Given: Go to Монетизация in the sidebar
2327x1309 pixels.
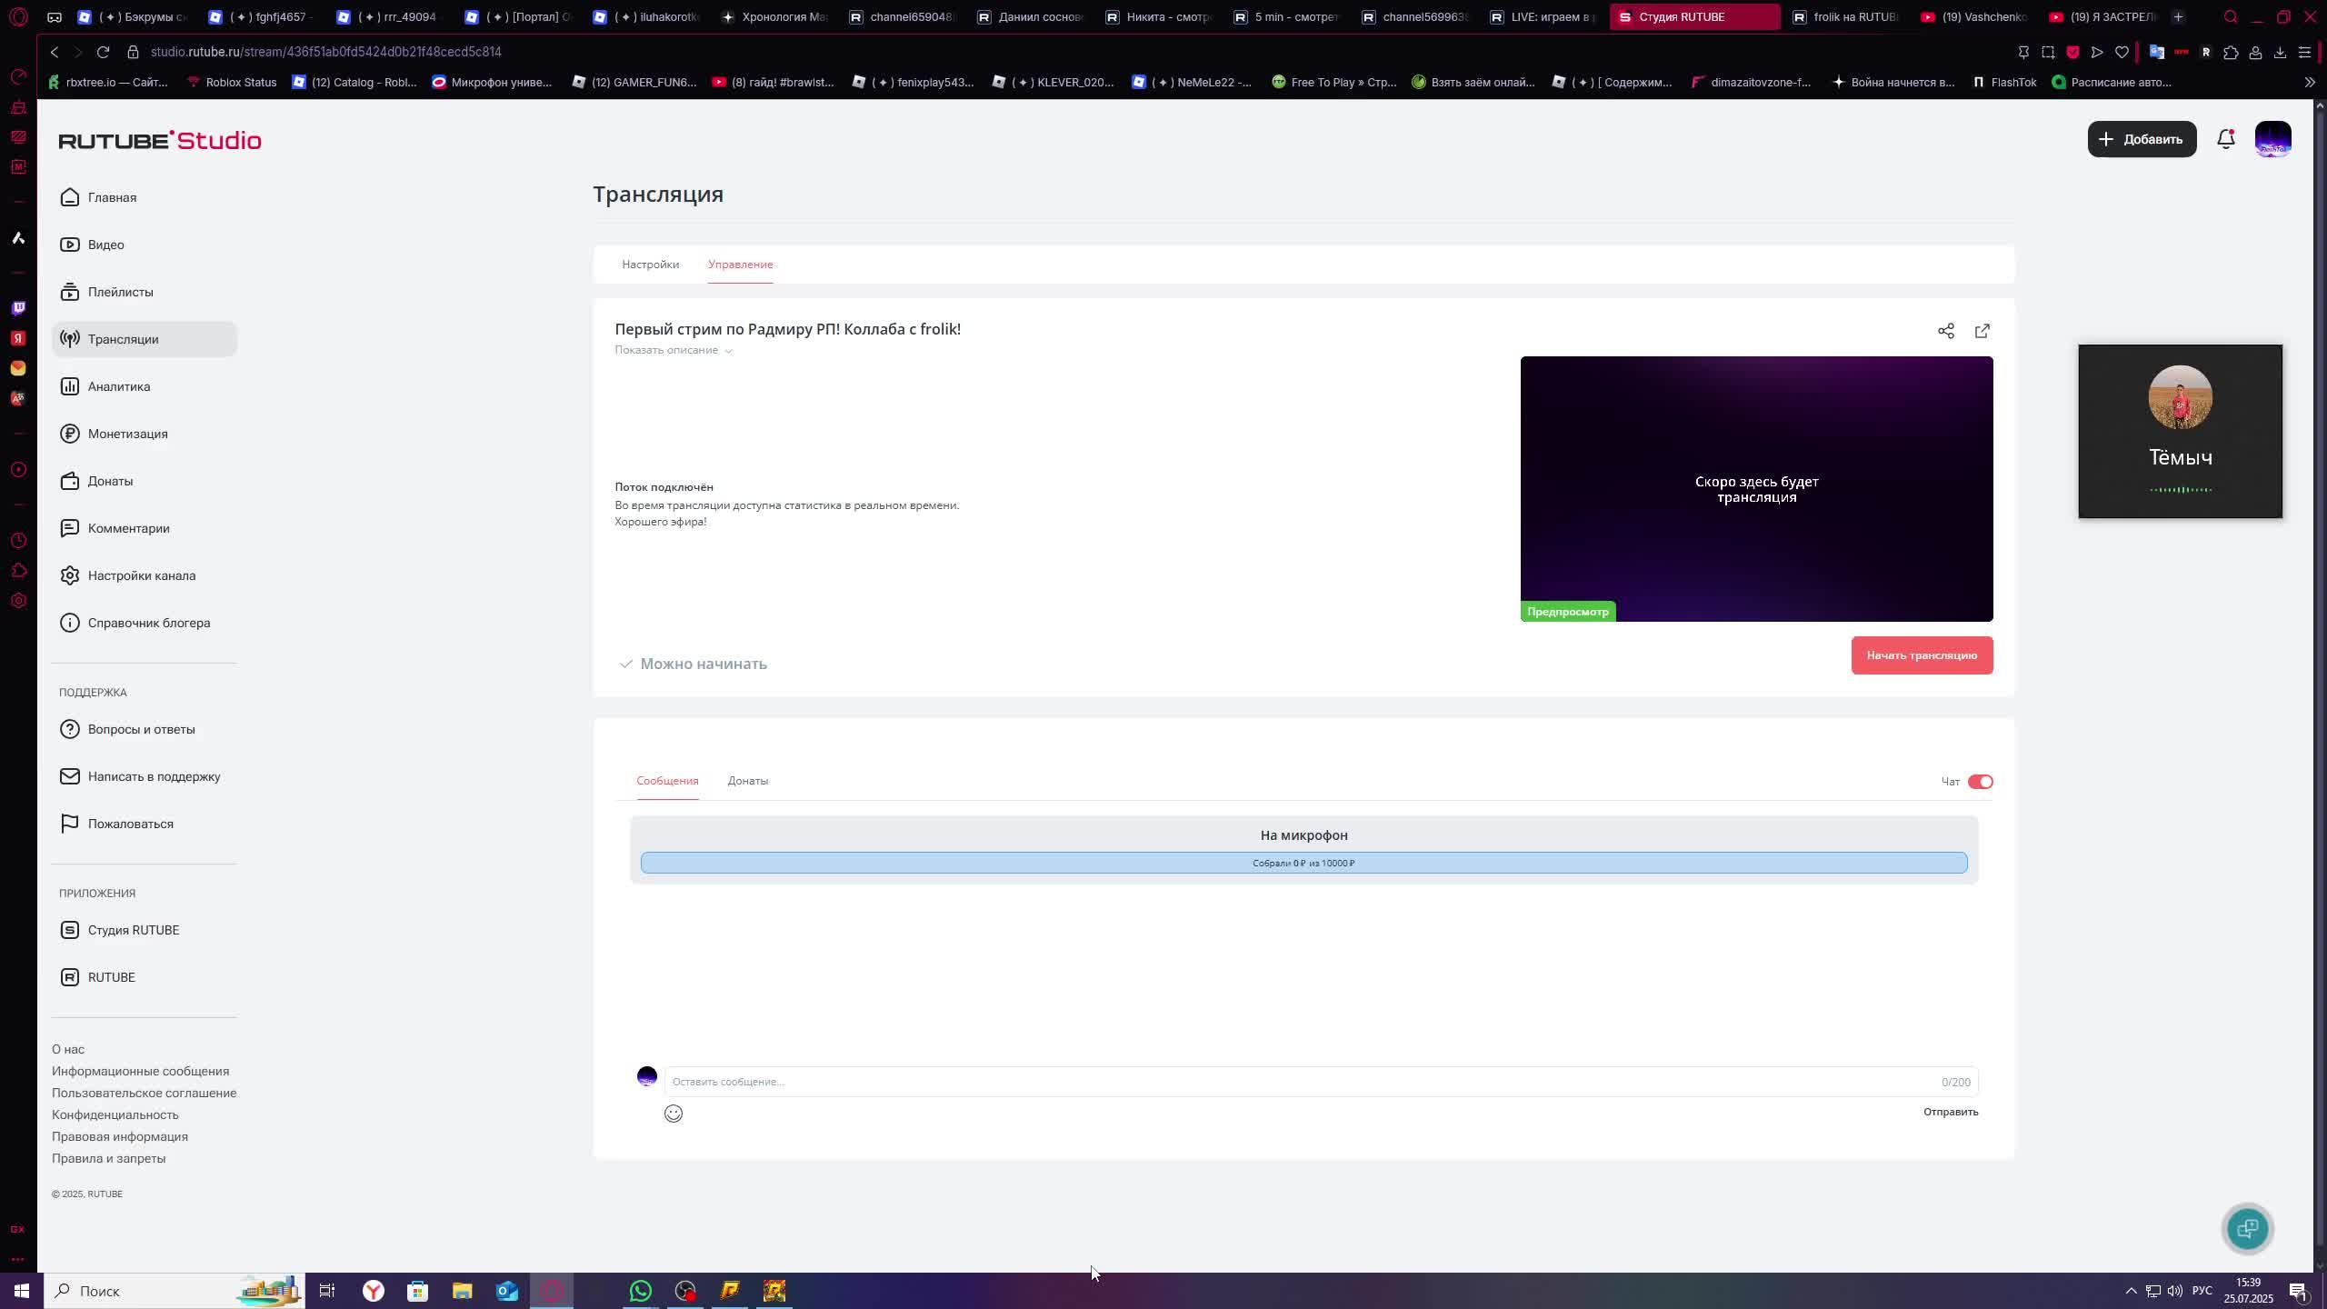Looking at the screenshot, I should [127, 434].
